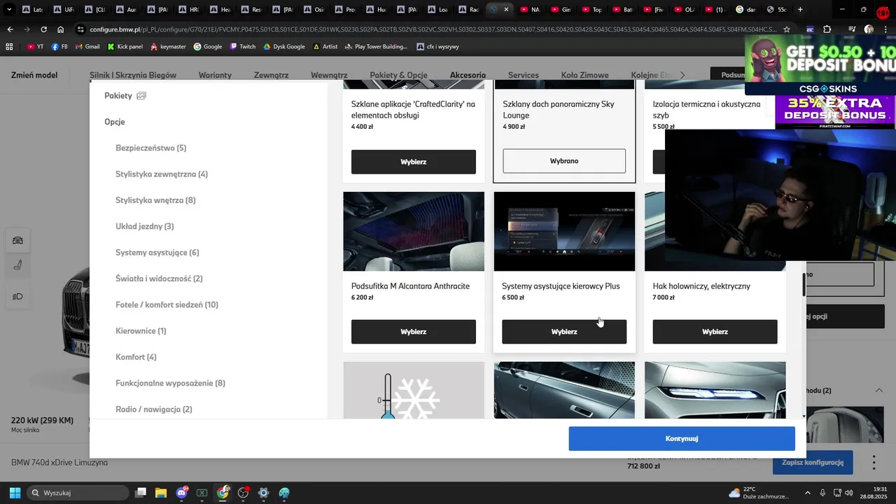The height and width of the screenshot is (504, 896).
Task: Switch to the Wewnętrz tab
Action: coord(329,75)
